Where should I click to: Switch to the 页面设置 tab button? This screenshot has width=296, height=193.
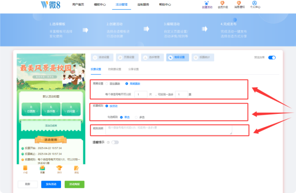pos(127,57)
